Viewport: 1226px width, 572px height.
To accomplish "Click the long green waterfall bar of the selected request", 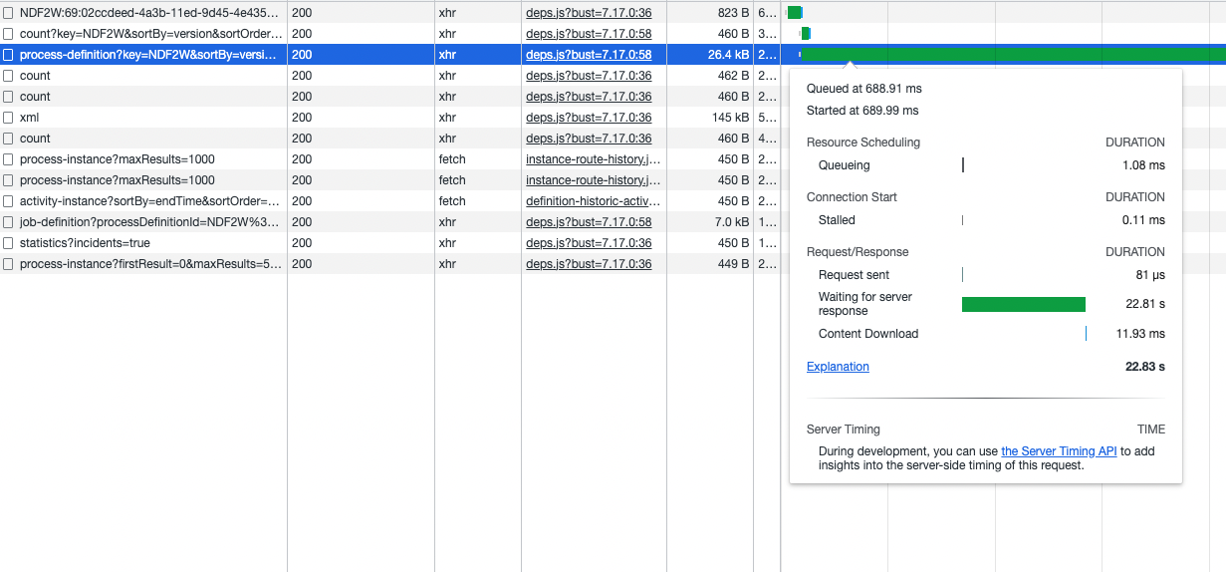I will tap(1014, 55).
